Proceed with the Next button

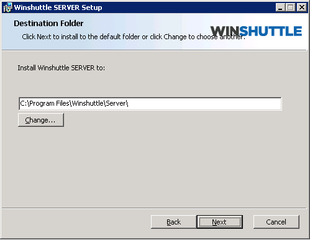pos(220,222)
